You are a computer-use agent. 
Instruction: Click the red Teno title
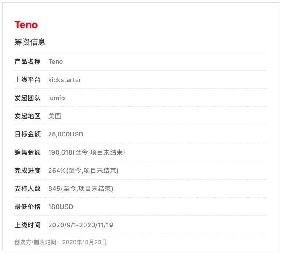[x=26, y=25]
